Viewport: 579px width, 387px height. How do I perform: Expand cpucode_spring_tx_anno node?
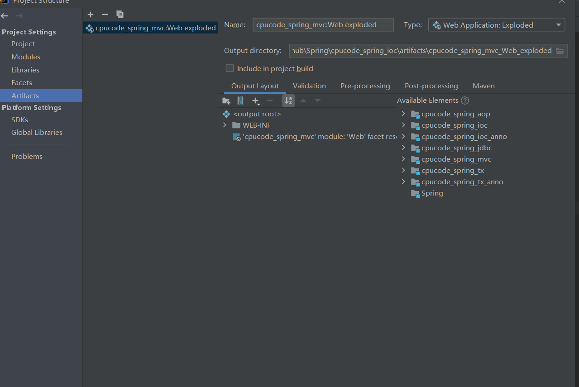pos(403,182)
